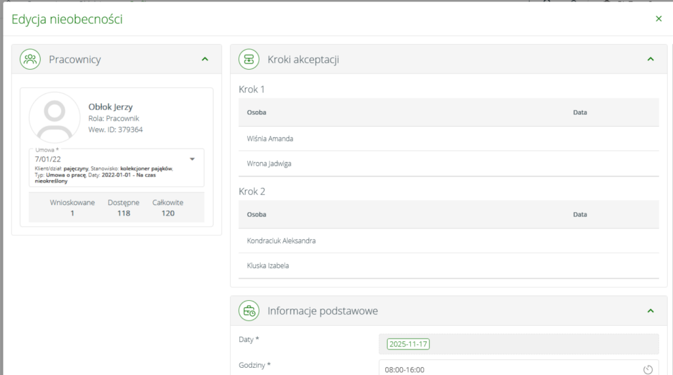This screenshot has height=375, width=673.
Task: Click the Dostępne 118 days value
Action: 124,213
